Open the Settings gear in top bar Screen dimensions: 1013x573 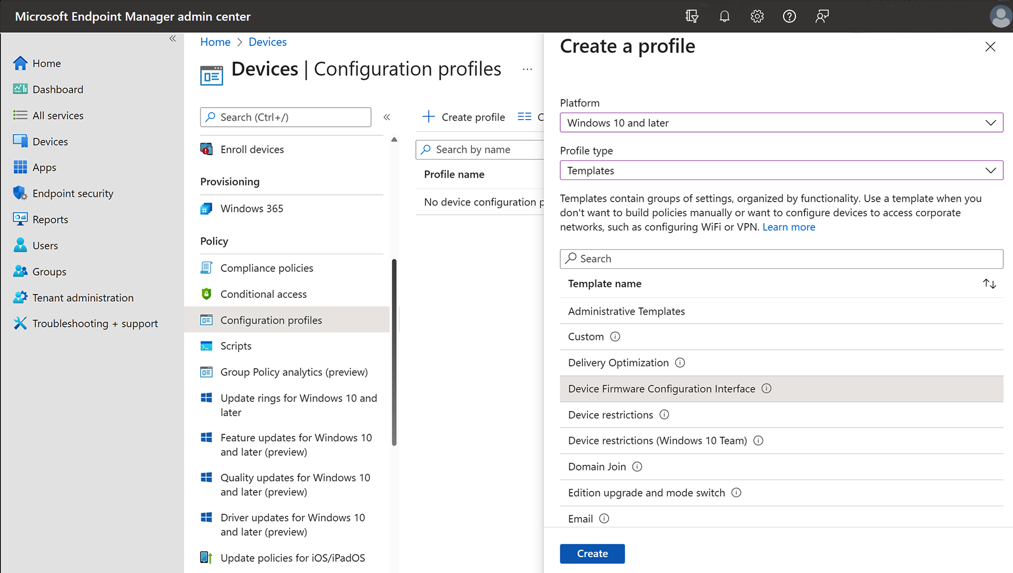click(757, 16)
